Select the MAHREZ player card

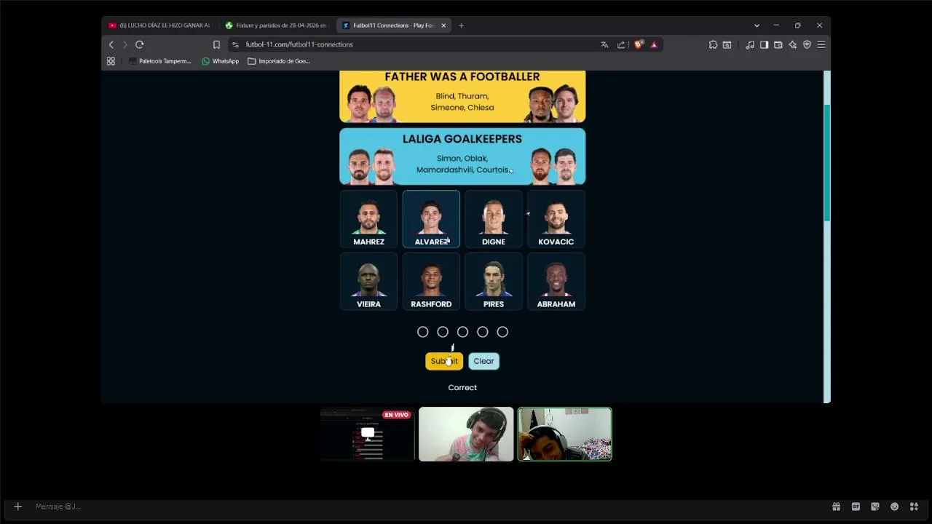pyautogui.click(x=368, y=219)
